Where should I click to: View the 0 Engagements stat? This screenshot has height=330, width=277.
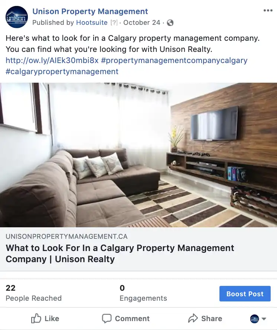click(x=143, y=293)
